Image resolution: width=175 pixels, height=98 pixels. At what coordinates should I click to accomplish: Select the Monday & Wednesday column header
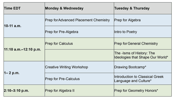[x=79, y=8]
